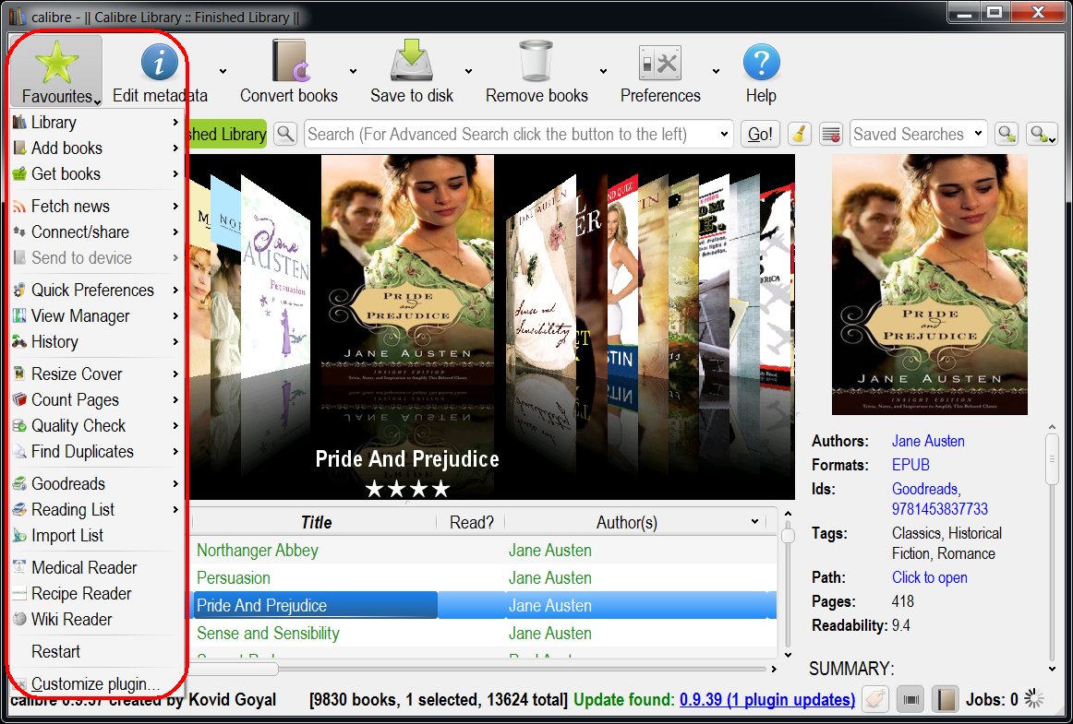Open the Quick Preferences submenu
1073x724 pixels.
click(96, 291)
